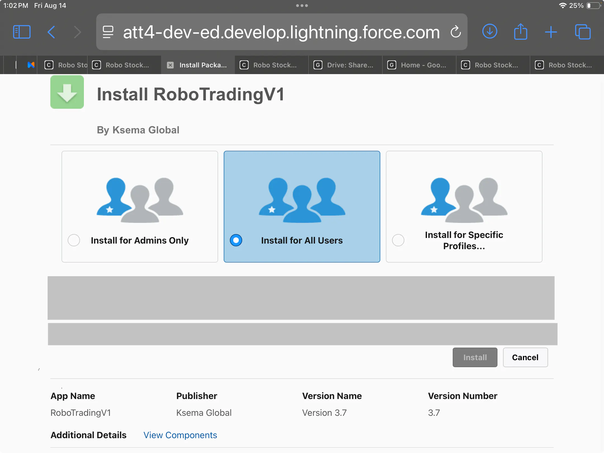Click the By Ksema Global text

[138, 130]
